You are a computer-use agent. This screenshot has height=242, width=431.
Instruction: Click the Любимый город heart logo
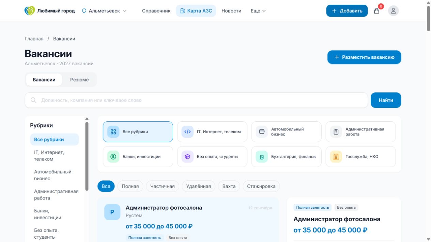click(x=30, y=11)
